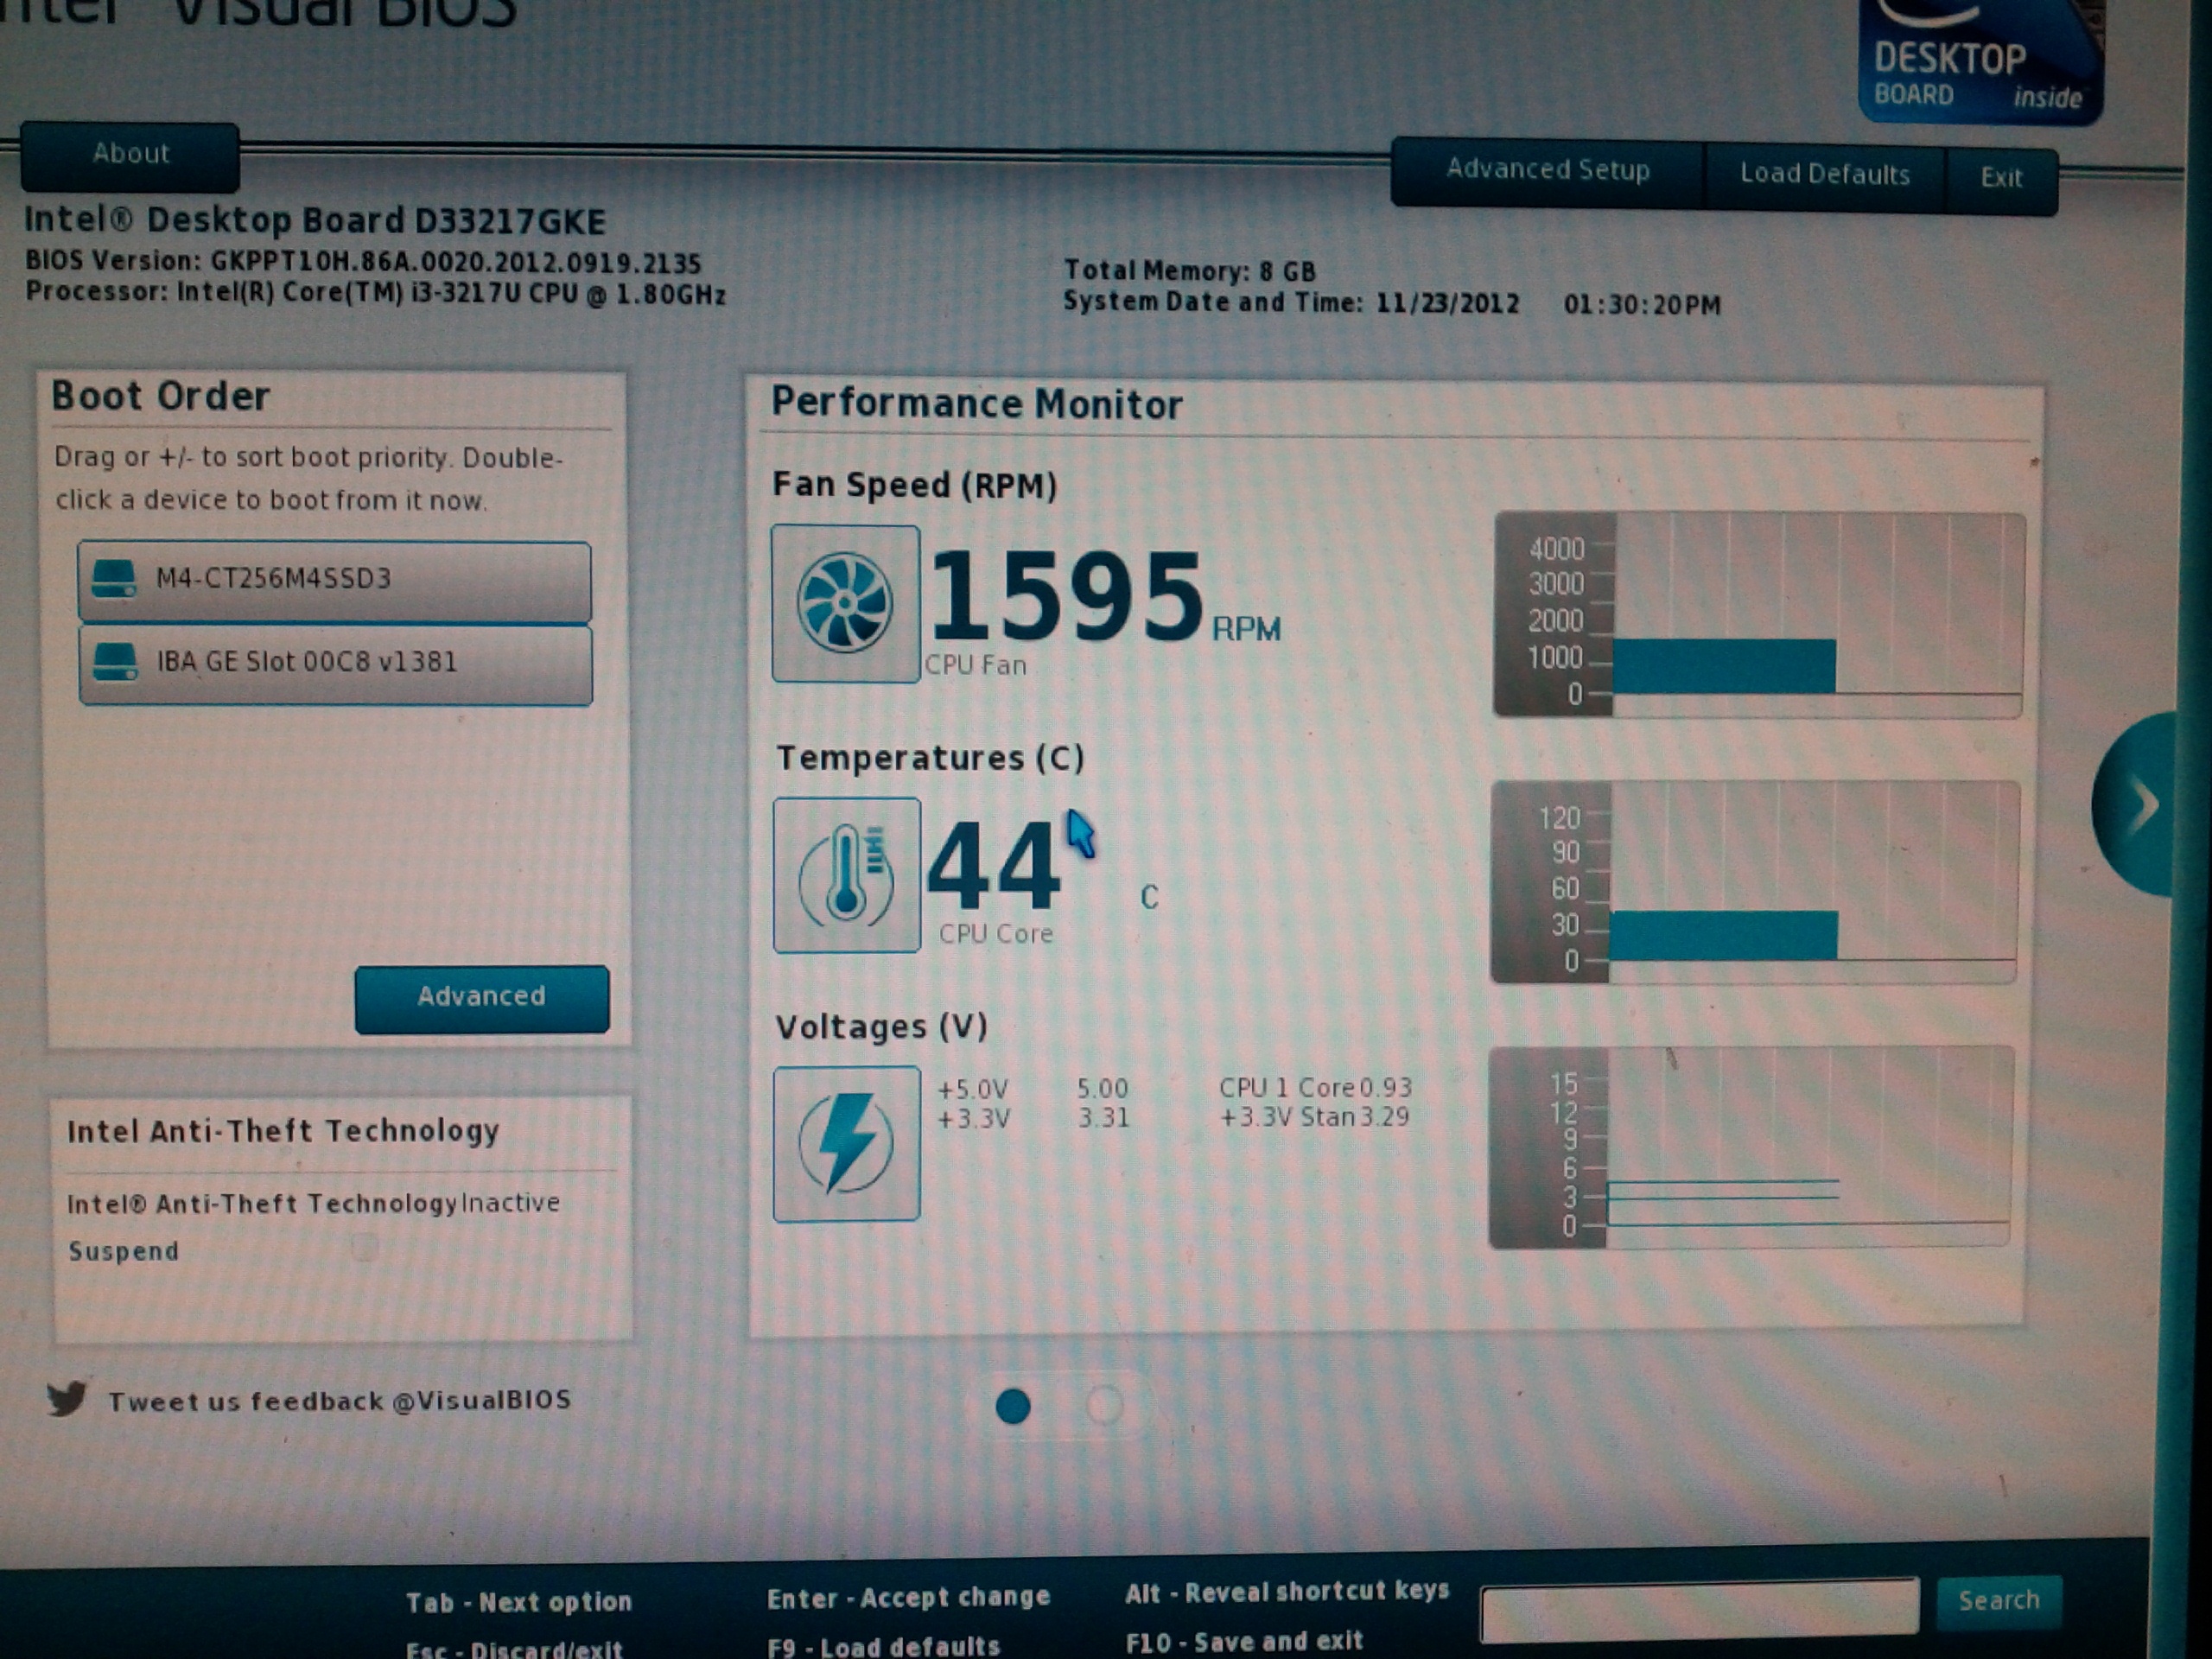Screen dimensions: 2212x1659
Task: Click the voltages lightning bolt icon
Action: click(846, 1144)
